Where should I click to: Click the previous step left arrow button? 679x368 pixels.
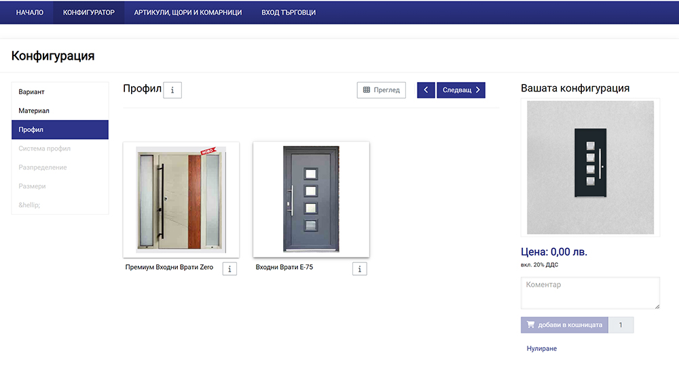pos(426,90)
